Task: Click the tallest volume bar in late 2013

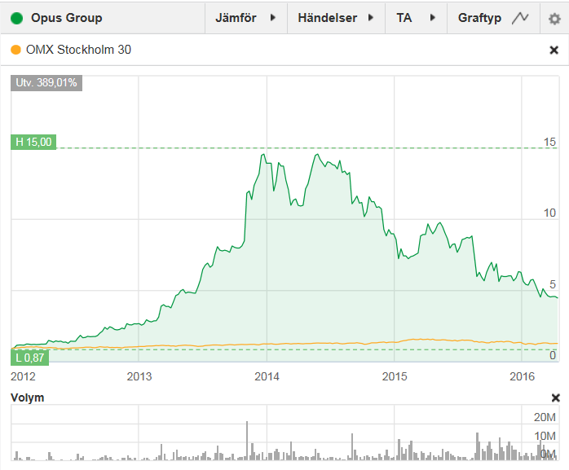Action: 247,441
